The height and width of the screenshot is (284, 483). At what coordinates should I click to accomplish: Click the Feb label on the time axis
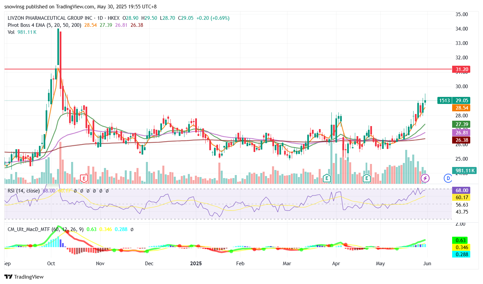pyautogui.click(x=240, y=264)
